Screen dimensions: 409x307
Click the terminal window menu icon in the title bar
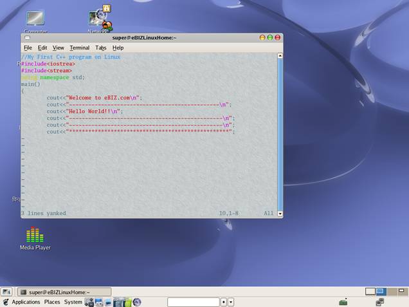coord(26,38)
